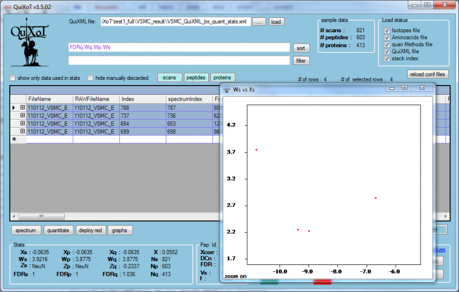Click the Ws vs Xs window icon
Image resolution: width=459 pixels, height=292 pixels.
[x=227, y=89]
